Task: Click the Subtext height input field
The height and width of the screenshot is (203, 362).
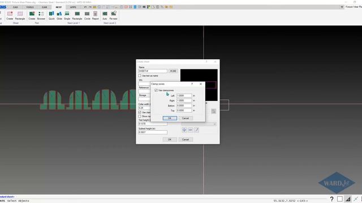Action: (153, 133)
